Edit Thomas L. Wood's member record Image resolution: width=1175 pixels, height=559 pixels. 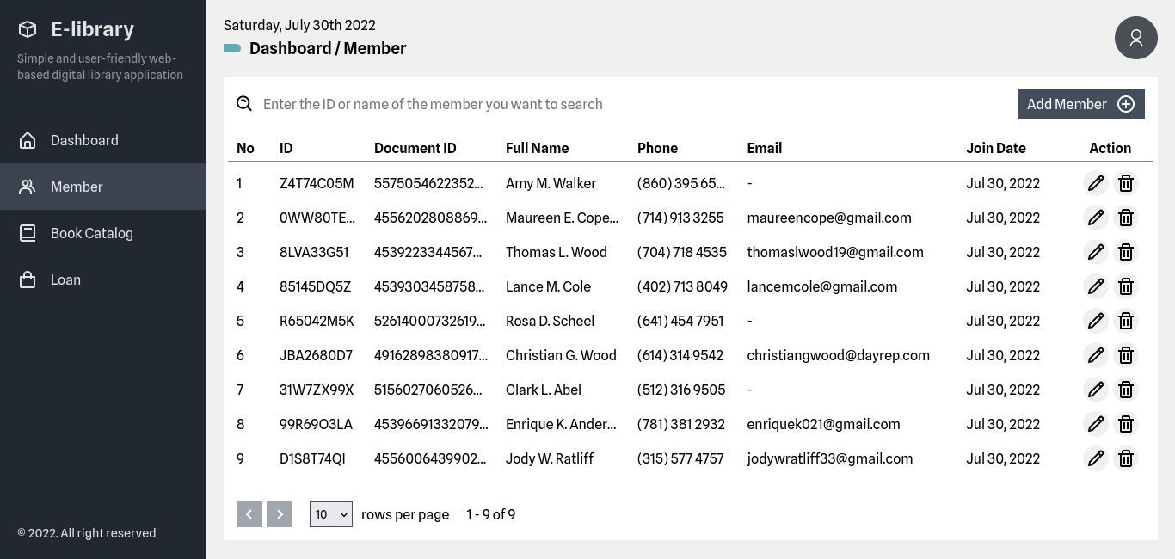(x=1096, y=252)
